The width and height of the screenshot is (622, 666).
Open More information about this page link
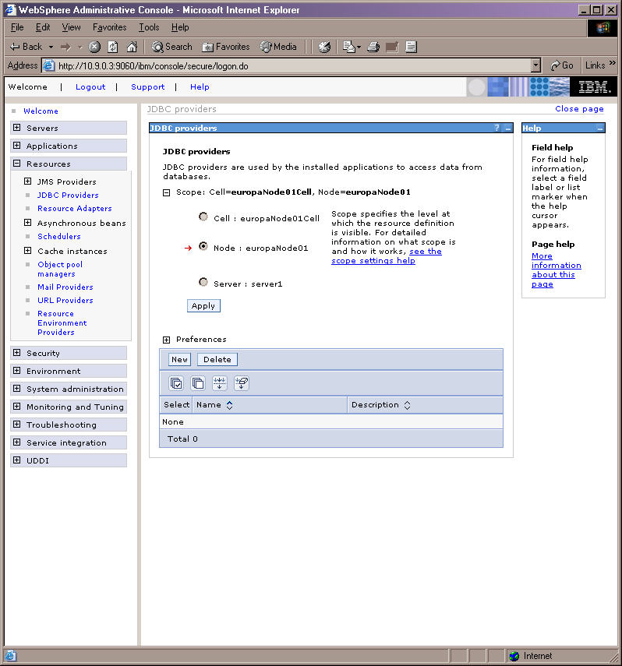pos(556,270)
